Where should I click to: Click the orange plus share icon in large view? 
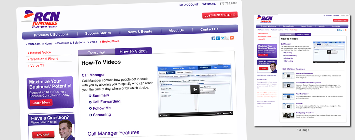[x=232, y=38]
